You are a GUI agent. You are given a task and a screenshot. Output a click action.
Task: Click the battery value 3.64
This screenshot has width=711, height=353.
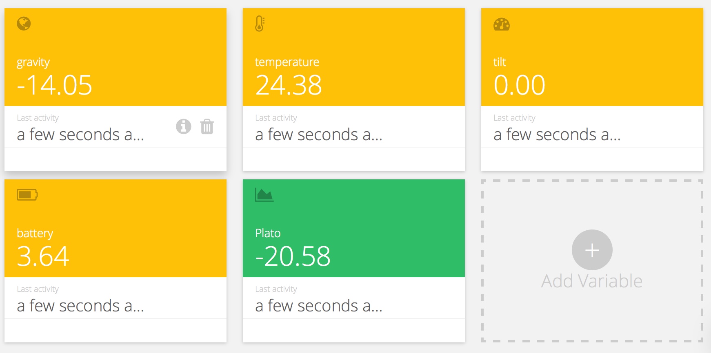tap(43, 256)
